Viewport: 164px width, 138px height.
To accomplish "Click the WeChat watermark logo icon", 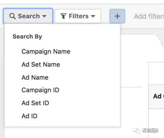I will tap(137, 130).
